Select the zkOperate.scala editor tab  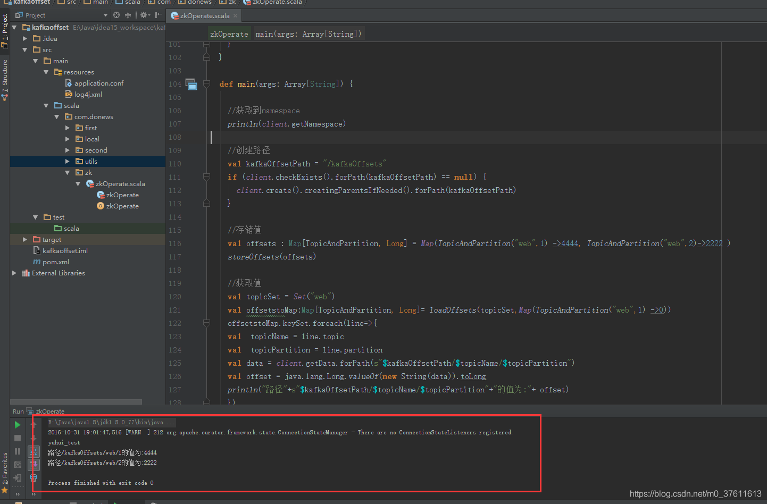coord(205,16)
